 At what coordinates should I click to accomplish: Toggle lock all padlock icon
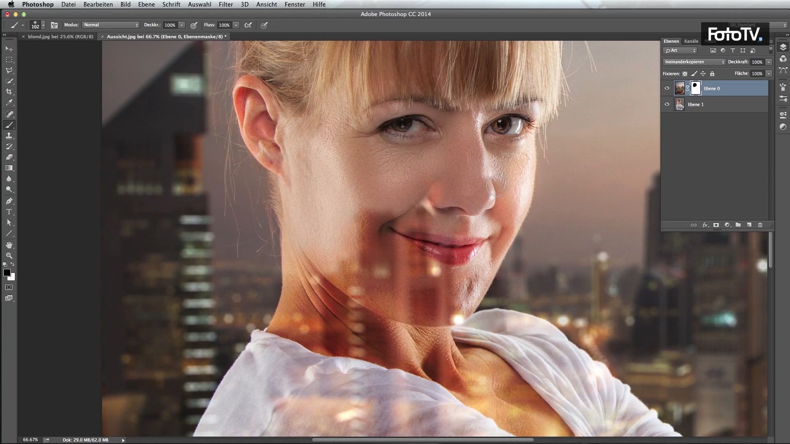click(712, 74)
